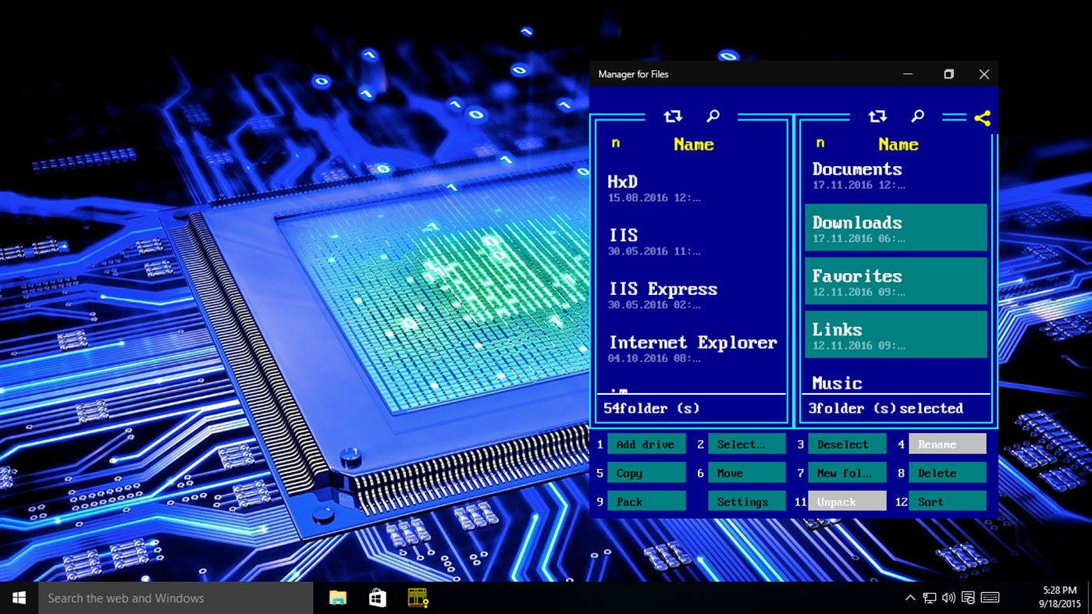Open the Settings button

pos(747,502)
